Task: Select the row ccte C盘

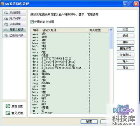Action: [x=70, y=53]
